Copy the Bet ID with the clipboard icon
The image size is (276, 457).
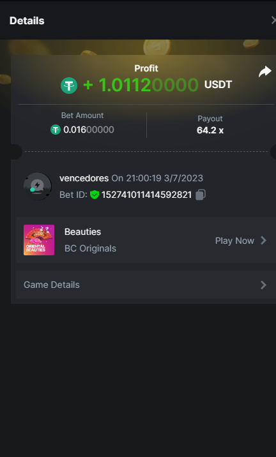point(201,195)
